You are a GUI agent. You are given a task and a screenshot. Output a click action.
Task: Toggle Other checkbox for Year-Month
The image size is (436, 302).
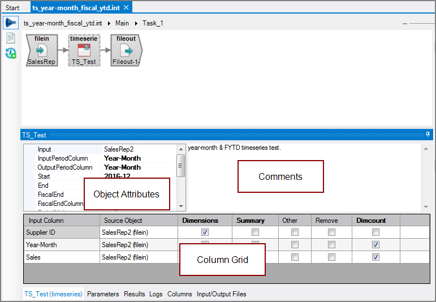pos(295,245)
